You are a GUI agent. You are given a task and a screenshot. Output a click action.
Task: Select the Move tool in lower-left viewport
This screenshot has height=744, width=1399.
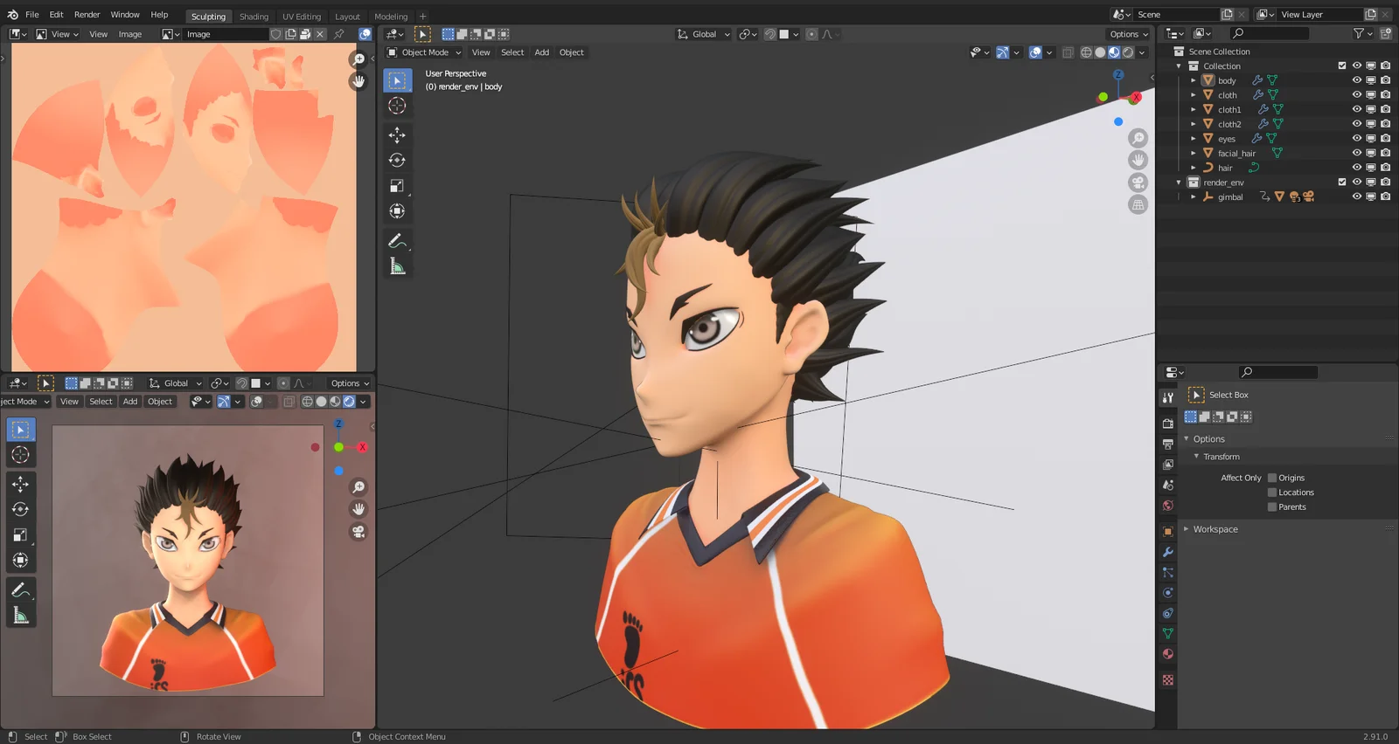tap(21, 484)
